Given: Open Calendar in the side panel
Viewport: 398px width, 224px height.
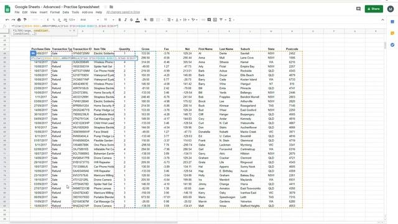Looking at the screenshot, I should click(392, 22).
